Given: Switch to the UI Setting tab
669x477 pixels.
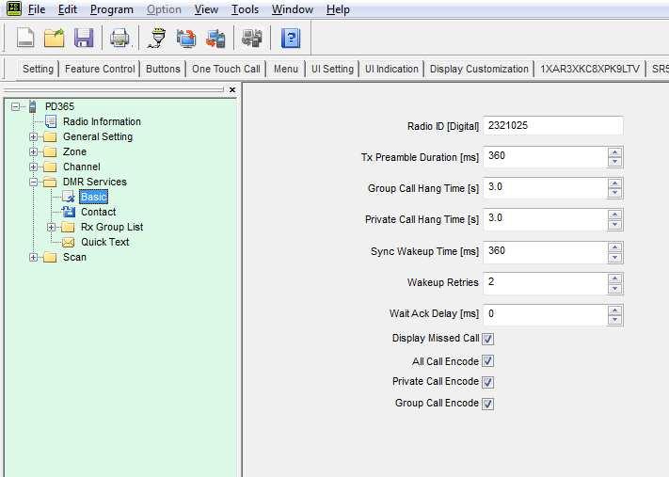Looking at the screenshot, I should [x=332, y=69].
